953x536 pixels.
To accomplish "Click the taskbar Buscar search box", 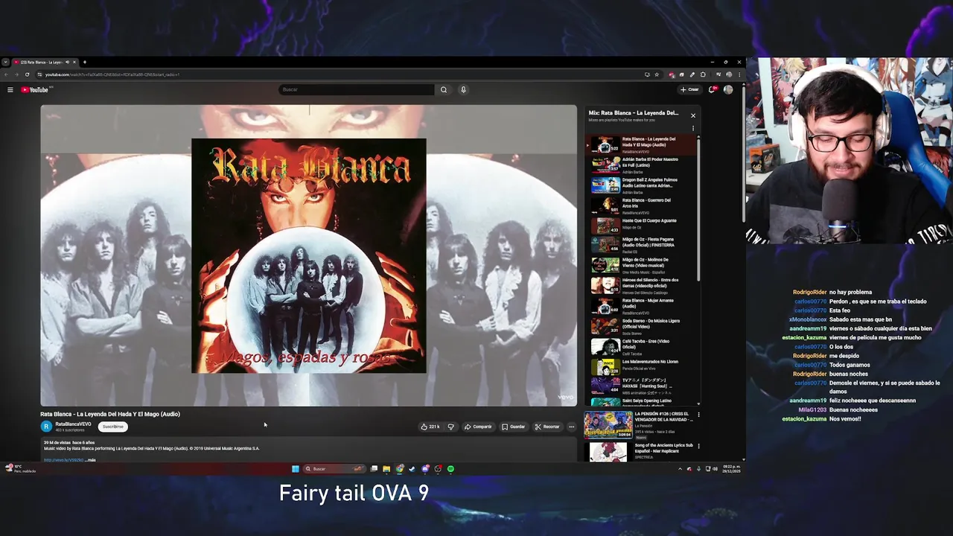I will click(x=334, y=469).
